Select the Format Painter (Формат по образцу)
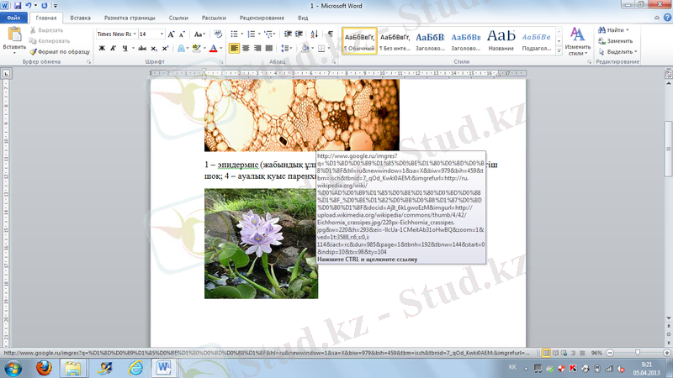Screen dimensions: 673x378 (x=58, y=51)
